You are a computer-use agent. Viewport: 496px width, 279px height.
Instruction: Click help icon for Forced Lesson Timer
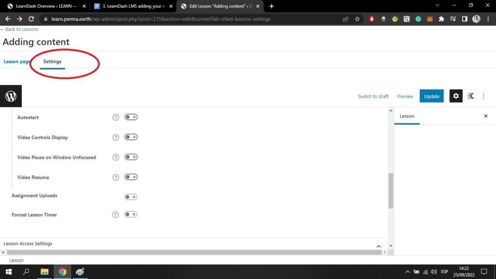click(116, 215)
